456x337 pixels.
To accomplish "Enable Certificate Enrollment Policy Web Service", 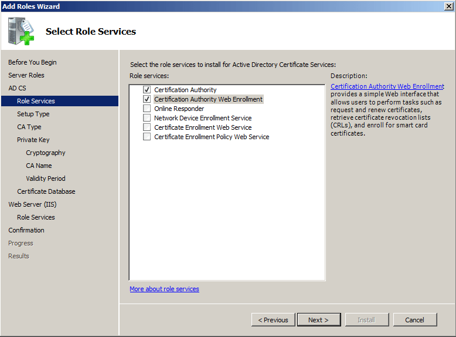I will click(147, 137).
